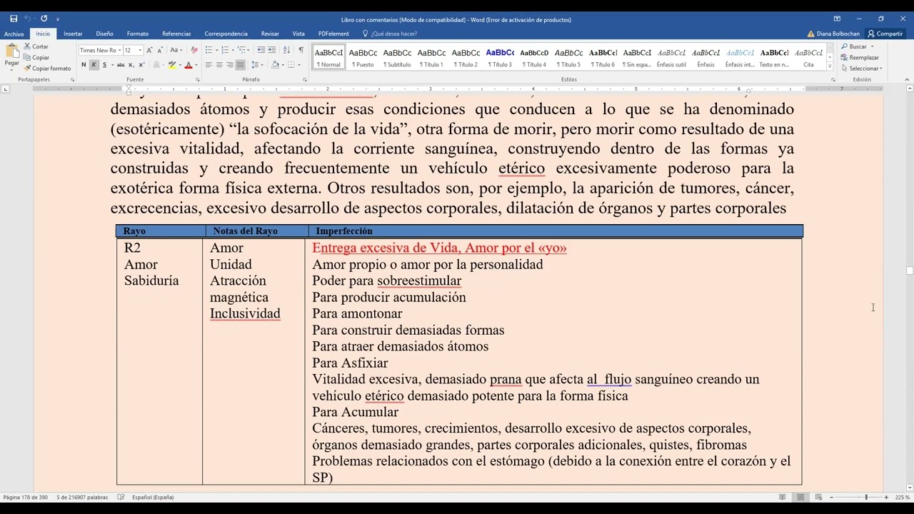Apply the Énfasis sutil style
The image size is (914, 514).
(671, 57)
